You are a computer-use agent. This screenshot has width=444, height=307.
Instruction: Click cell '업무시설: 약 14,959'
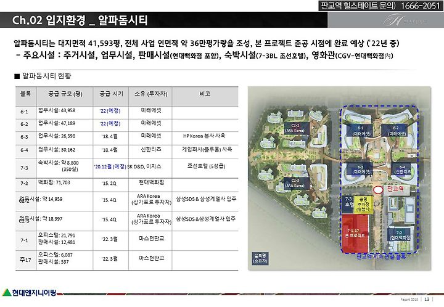pos(41,199)
